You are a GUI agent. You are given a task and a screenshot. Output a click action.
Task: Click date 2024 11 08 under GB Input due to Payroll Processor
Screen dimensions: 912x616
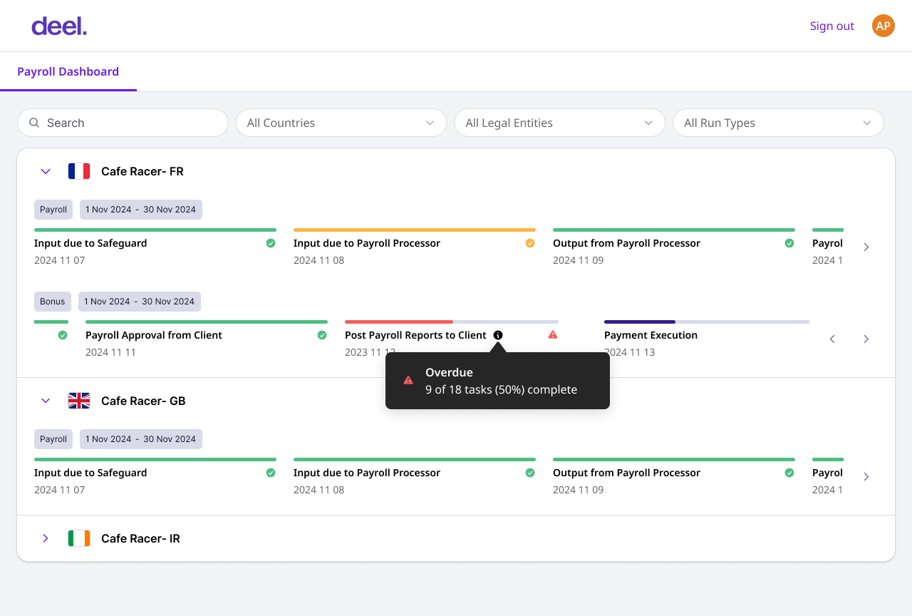pos(318,490)
